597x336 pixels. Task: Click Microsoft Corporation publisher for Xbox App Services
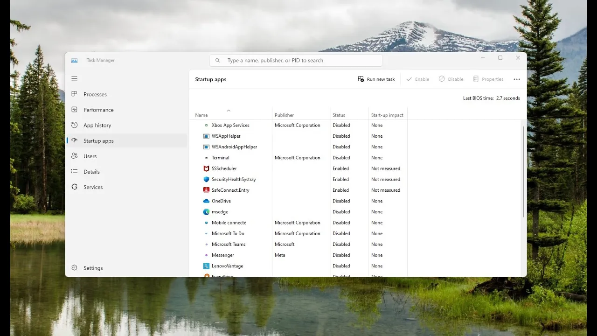point(298,125)
